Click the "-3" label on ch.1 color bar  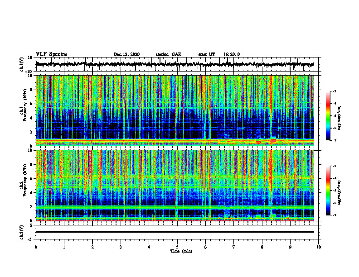[334, 91]
